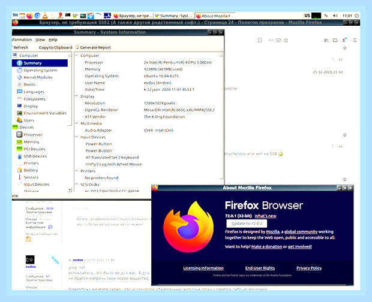Open Chromium from the top panel launcher

coord(37,16)
